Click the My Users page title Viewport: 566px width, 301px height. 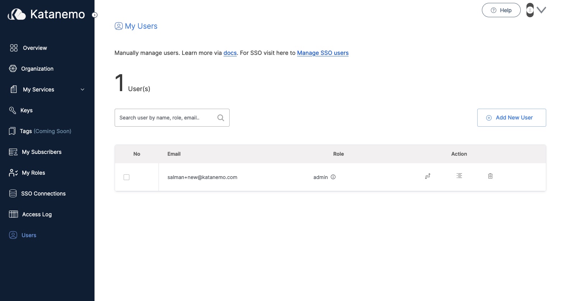pyautogui.click(x=141, y=26)
